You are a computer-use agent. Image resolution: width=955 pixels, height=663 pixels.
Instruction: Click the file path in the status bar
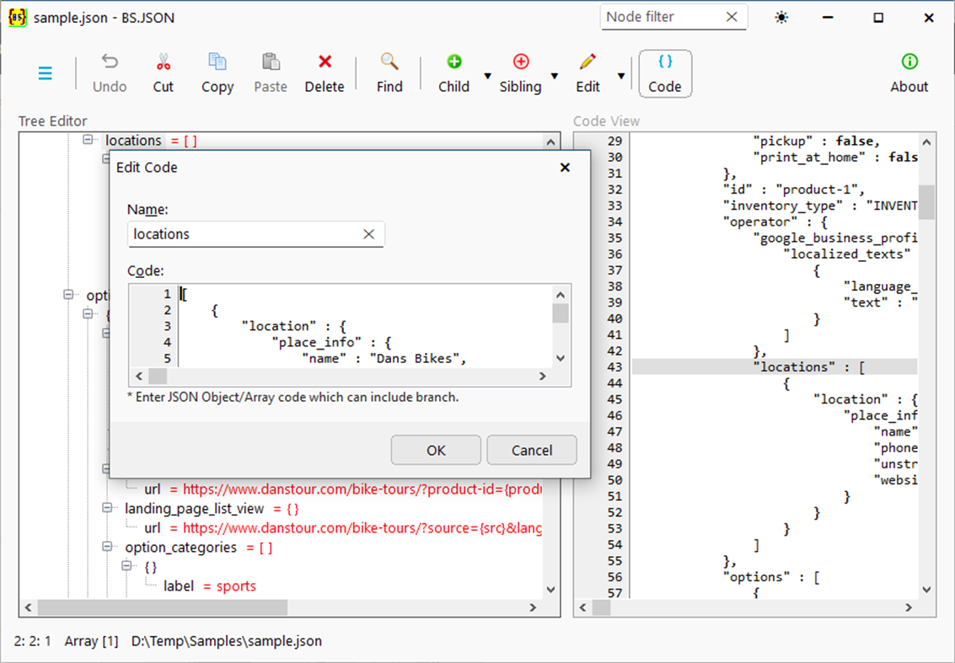[227, 641]
